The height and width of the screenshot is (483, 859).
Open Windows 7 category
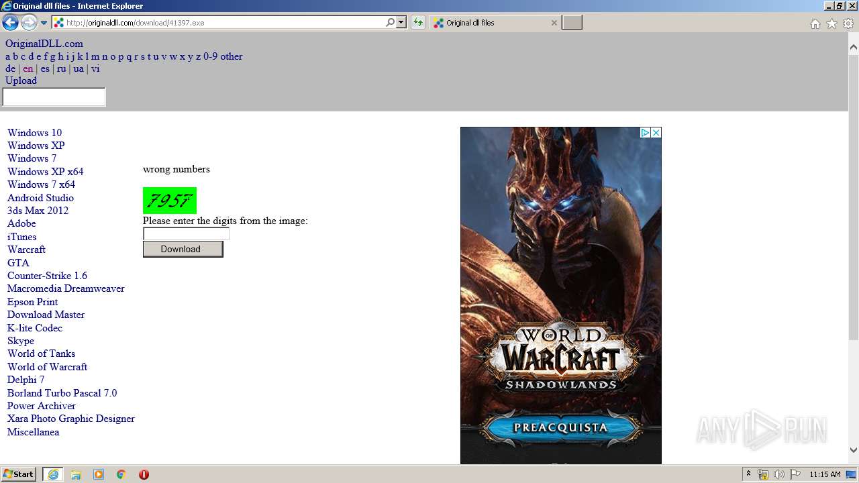click(32, 158)
